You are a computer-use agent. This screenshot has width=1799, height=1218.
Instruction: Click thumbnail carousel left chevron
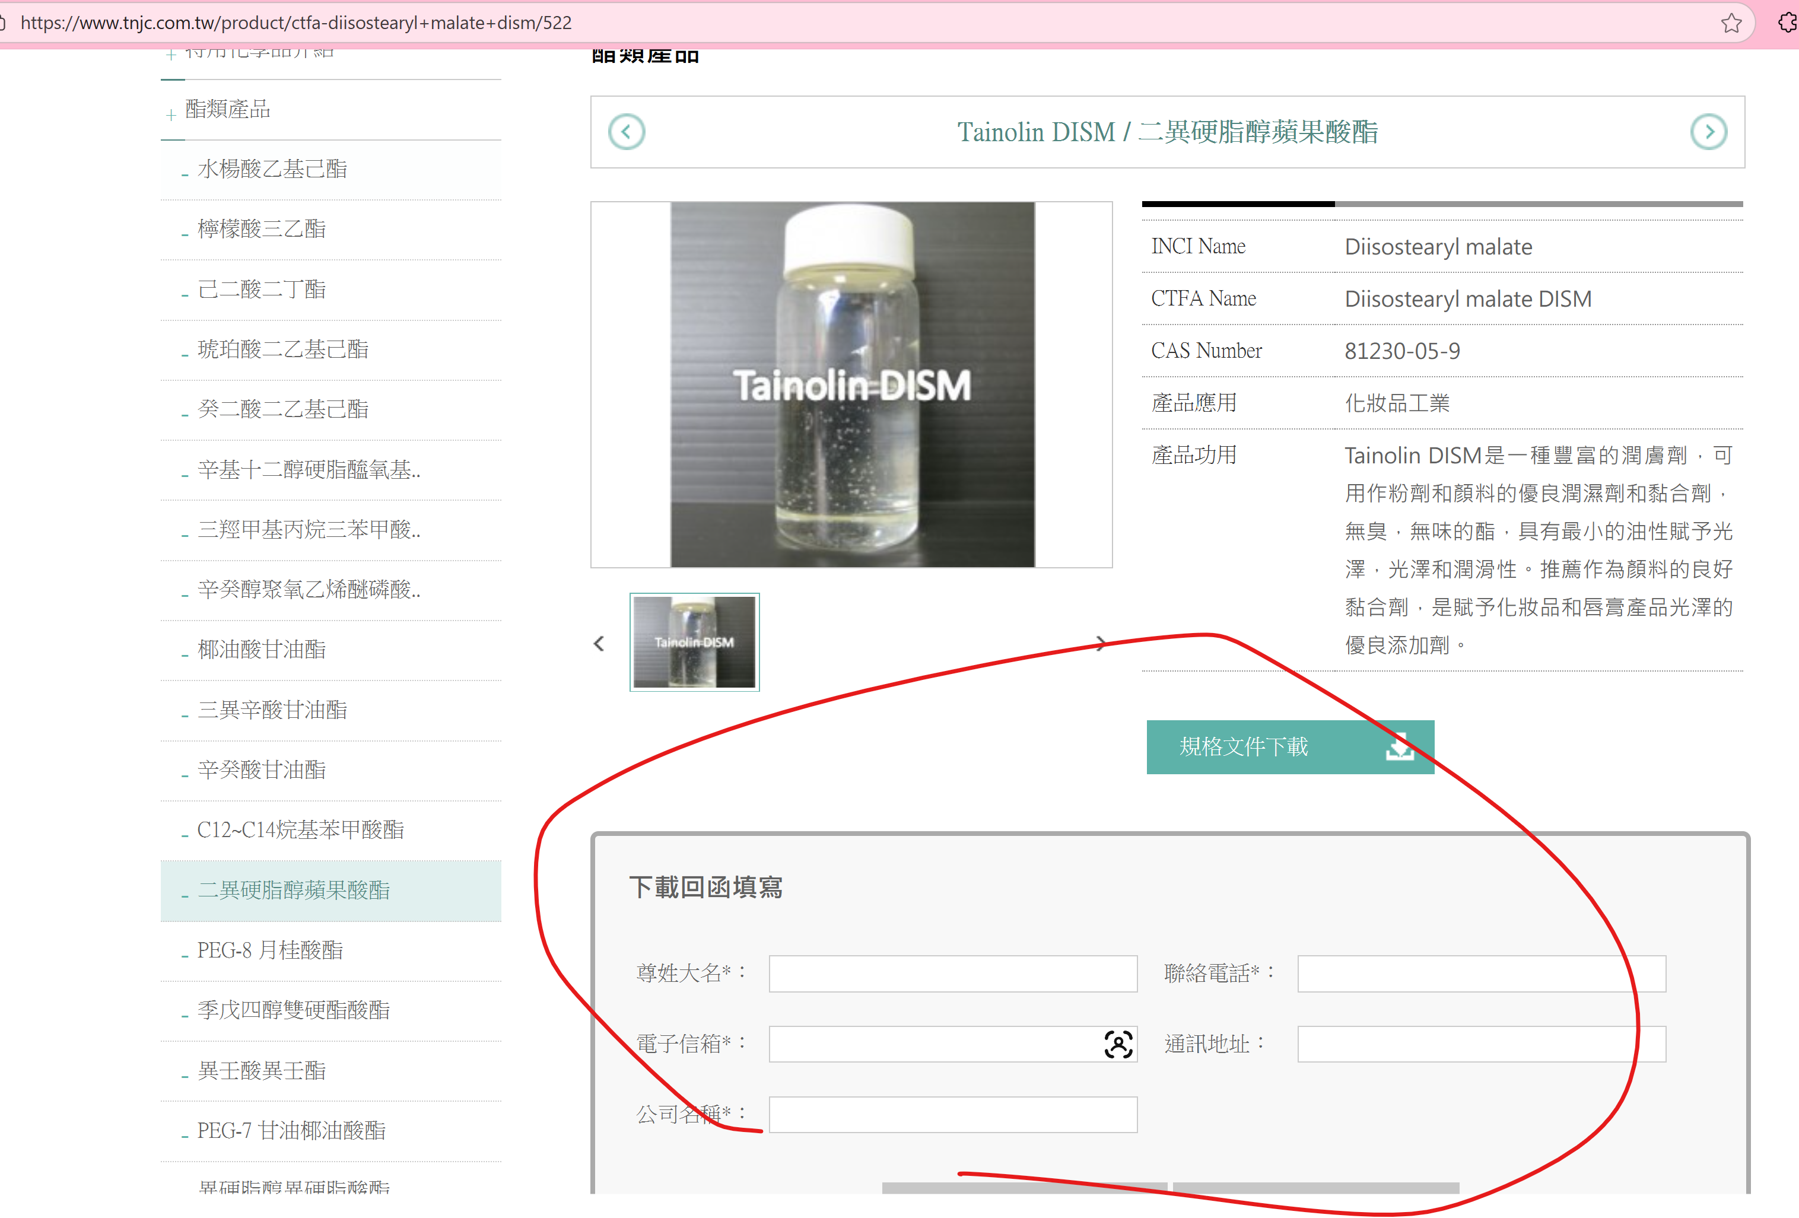pyautogui.click(x=599, y=643)
